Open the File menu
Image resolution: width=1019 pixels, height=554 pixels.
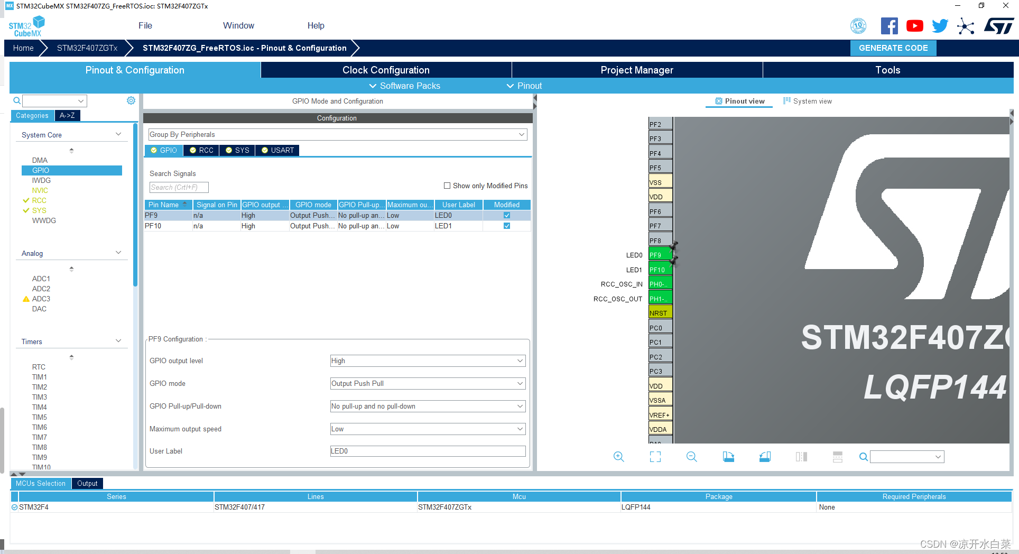pos(145,25)
